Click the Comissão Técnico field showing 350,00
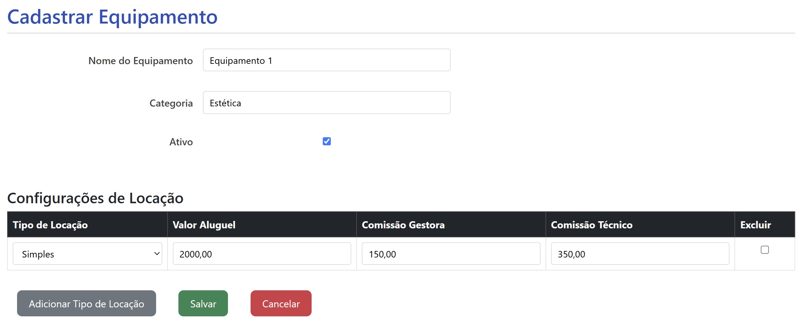The height and width of the screenshot is (334, 801). pyautogui.click(x=640, y=254)
